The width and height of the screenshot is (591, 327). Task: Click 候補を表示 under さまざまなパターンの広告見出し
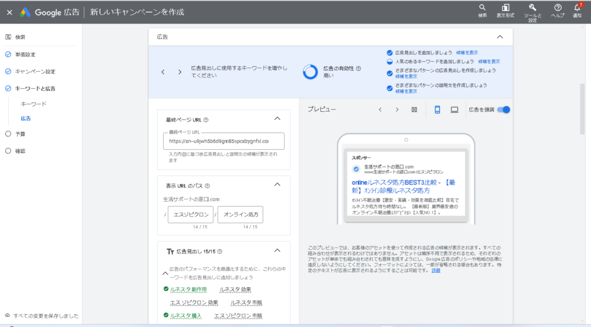(x=406, y=77)
